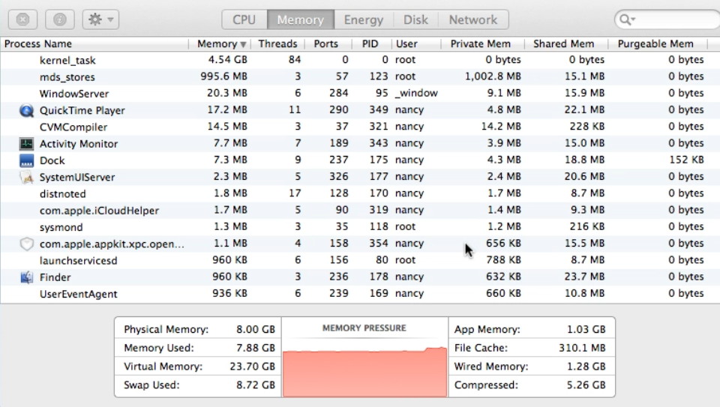Select the CVMCompiler process

pos(73,127)
